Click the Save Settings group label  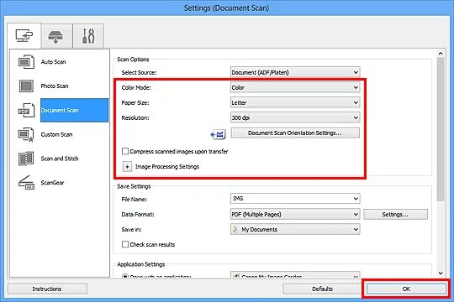coord(134,186)
